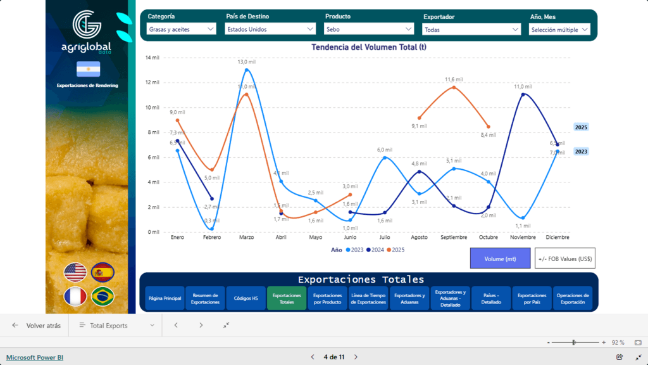This screenshot has height=365, width=648.
Task: Enter full screen mode icon
Action: (638, 357)
